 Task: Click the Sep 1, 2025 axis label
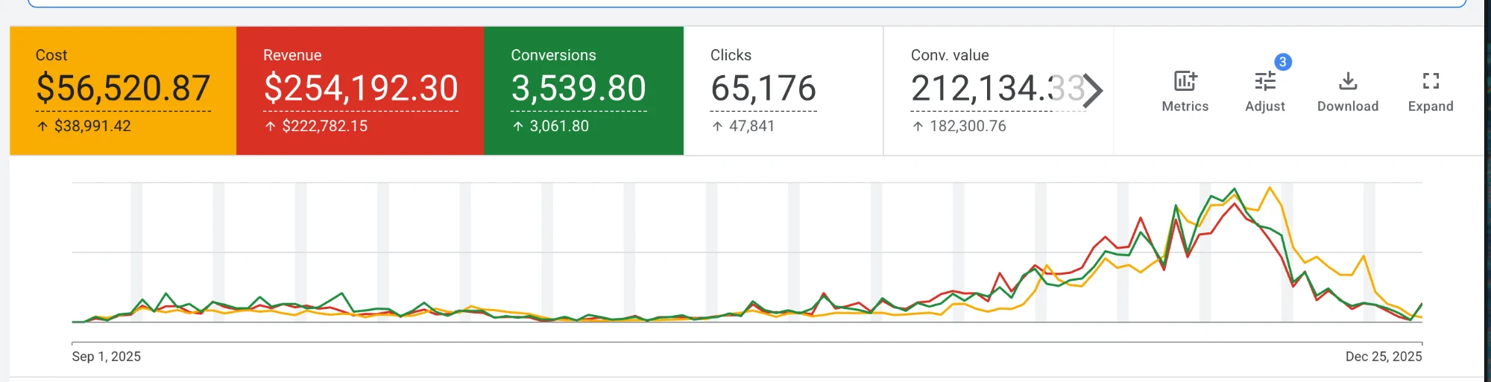[x=106, y=356]
